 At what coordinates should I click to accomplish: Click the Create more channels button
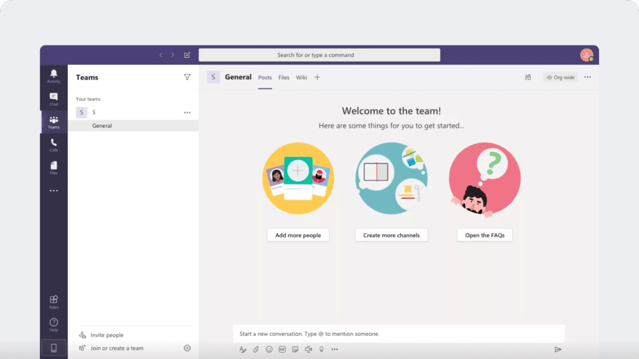(x=391, y=235)
